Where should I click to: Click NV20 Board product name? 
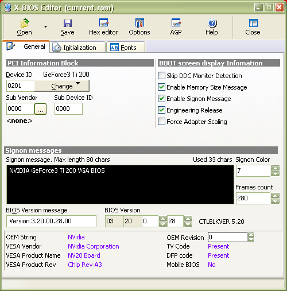tap(84, 255)
